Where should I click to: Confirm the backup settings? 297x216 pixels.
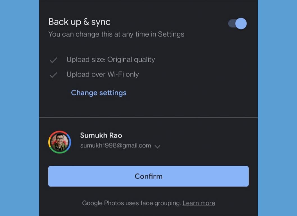coord(148,176)
